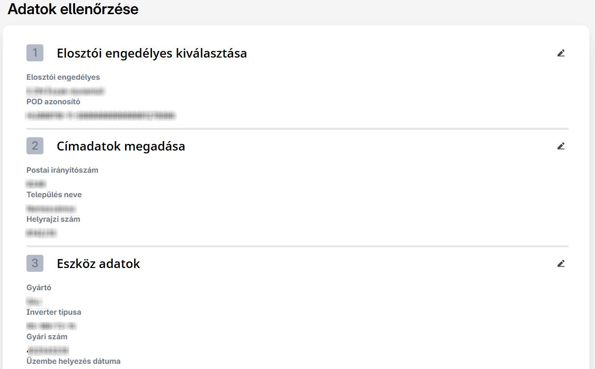
Task: Select the step 1 number badge
Action: tap(35, 53)
